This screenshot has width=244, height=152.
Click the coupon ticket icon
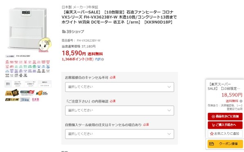(x=212, y=144)
